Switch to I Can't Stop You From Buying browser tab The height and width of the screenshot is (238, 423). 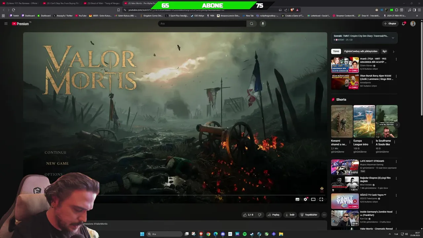62,3
